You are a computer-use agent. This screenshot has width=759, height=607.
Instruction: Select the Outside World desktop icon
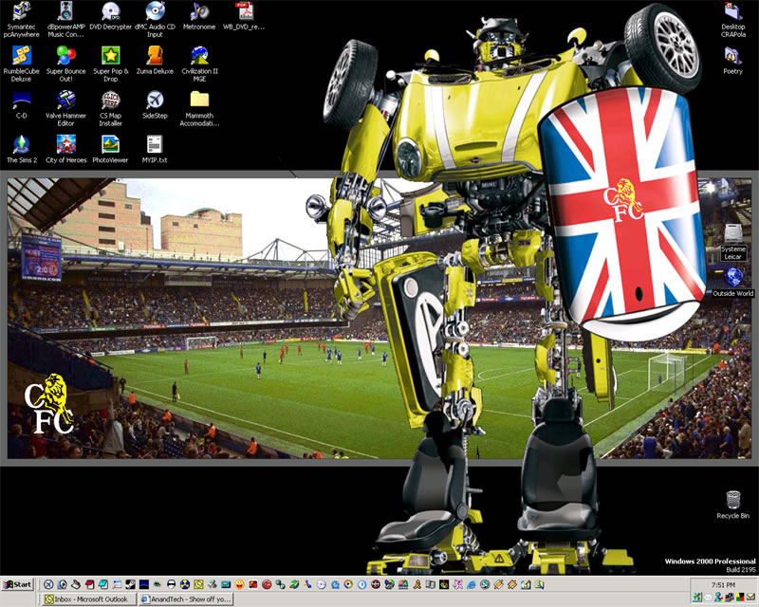click(732, 277)
